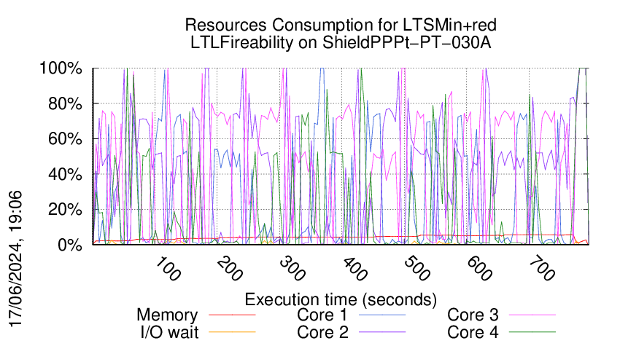Click the orange I/O wait legend line sample
The width and height of the screenshot is (620, 346).
coord(232,332)
